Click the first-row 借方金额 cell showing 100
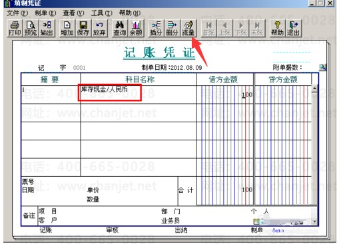 225,94
